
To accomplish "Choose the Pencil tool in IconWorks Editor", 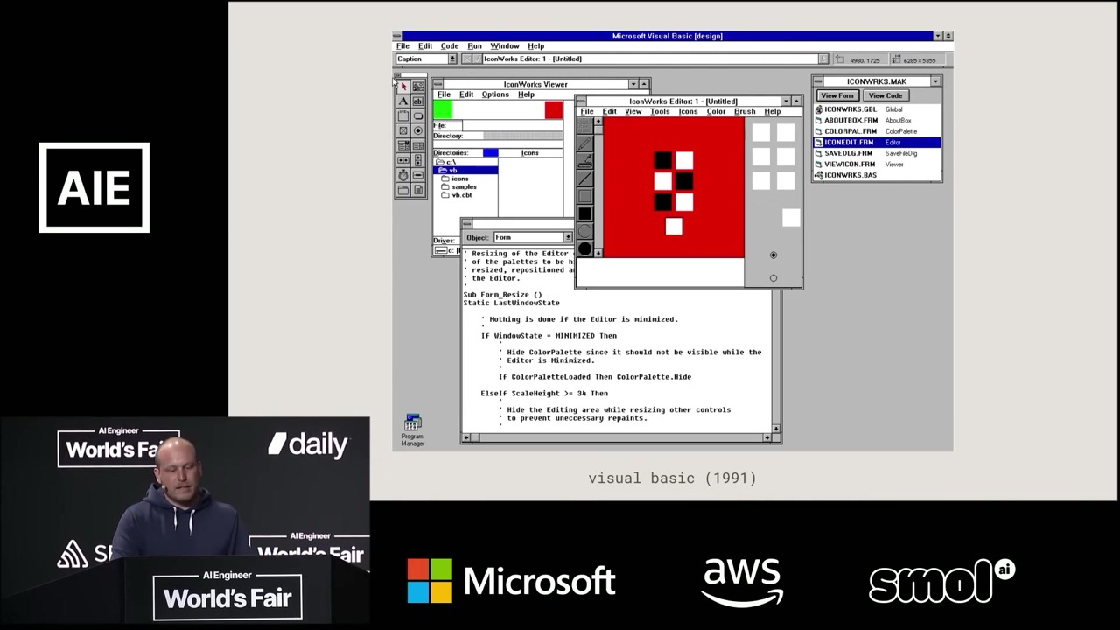I will coord(584,143).
